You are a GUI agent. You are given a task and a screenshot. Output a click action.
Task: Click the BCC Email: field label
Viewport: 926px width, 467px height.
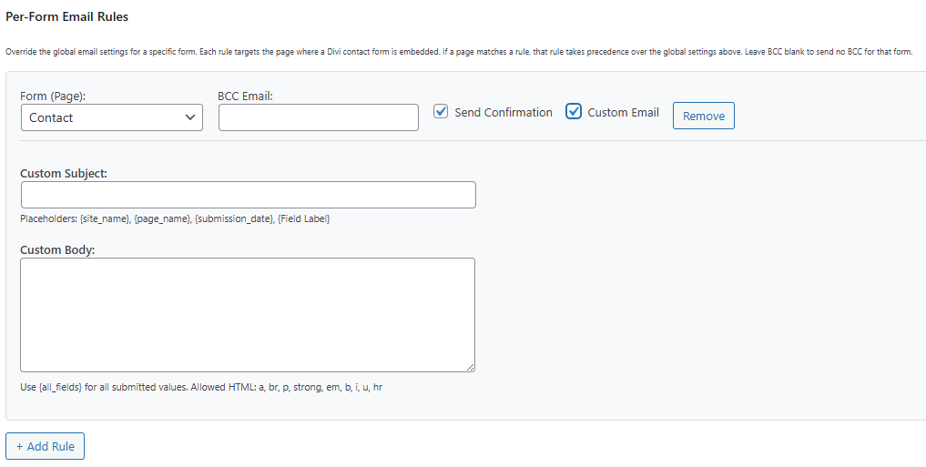pos(245,96)
